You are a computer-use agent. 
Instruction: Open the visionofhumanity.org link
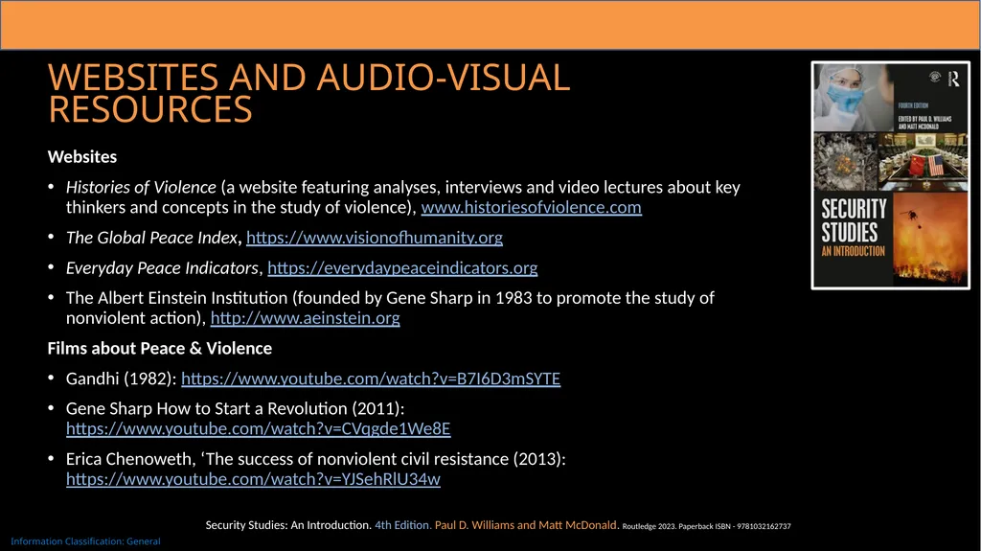click(x=375, y=238)
